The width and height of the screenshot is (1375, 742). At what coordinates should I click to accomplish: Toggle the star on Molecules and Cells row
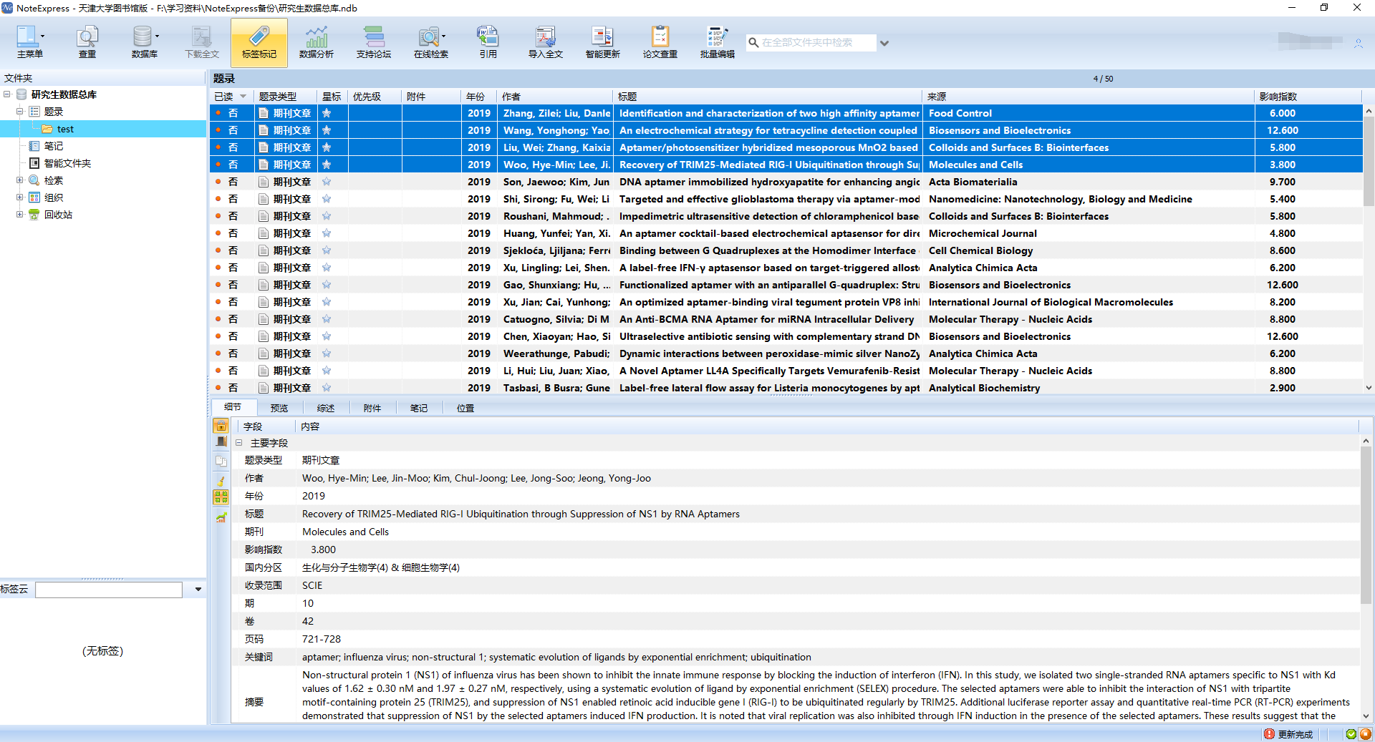pos(327,165)
